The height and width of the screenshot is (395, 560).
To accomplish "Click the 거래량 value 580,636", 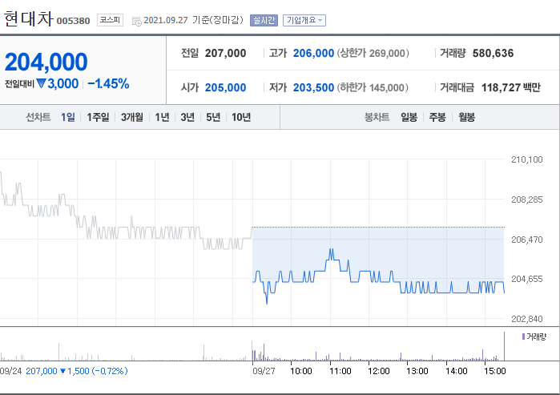I will [493, 53].
